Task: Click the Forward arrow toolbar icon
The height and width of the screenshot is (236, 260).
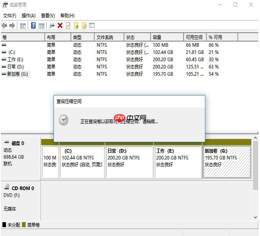Action: point(12,25)
